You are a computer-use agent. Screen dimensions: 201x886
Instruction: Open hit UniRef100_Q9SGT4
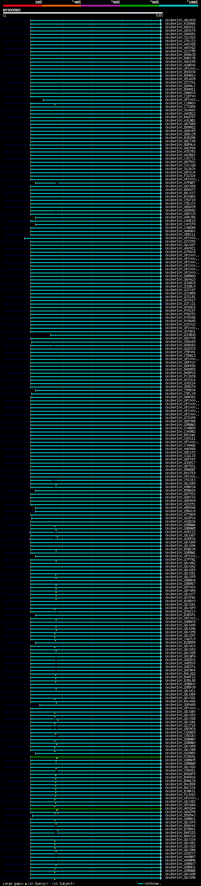pos(180,30)
